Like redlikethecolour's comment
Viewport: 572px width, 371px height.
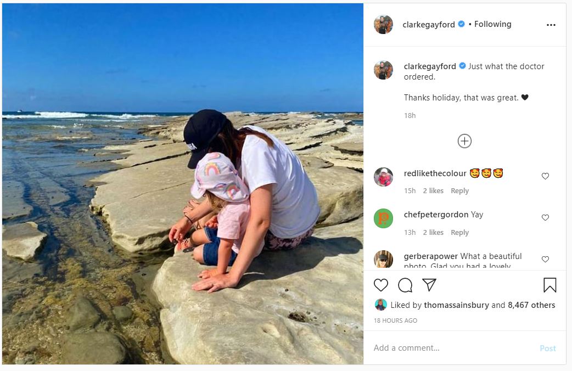click(545, 176)
